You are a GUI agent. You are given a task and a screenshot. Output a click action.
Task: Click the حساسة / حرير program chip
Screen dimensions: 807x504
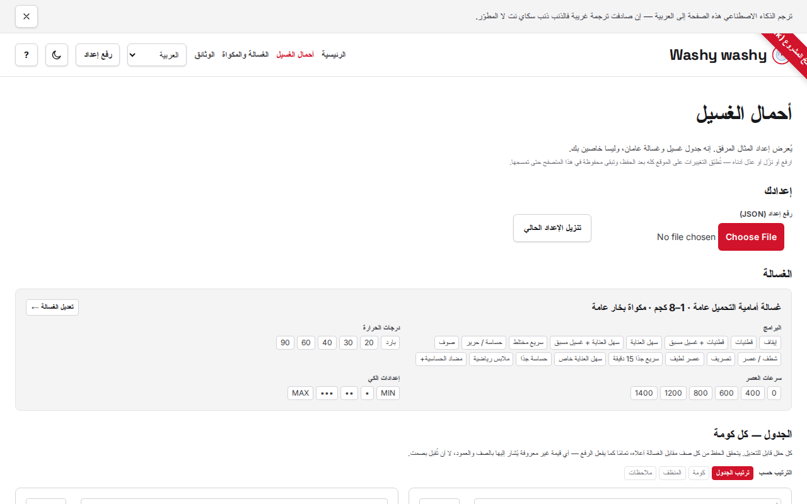coord(484,343)
